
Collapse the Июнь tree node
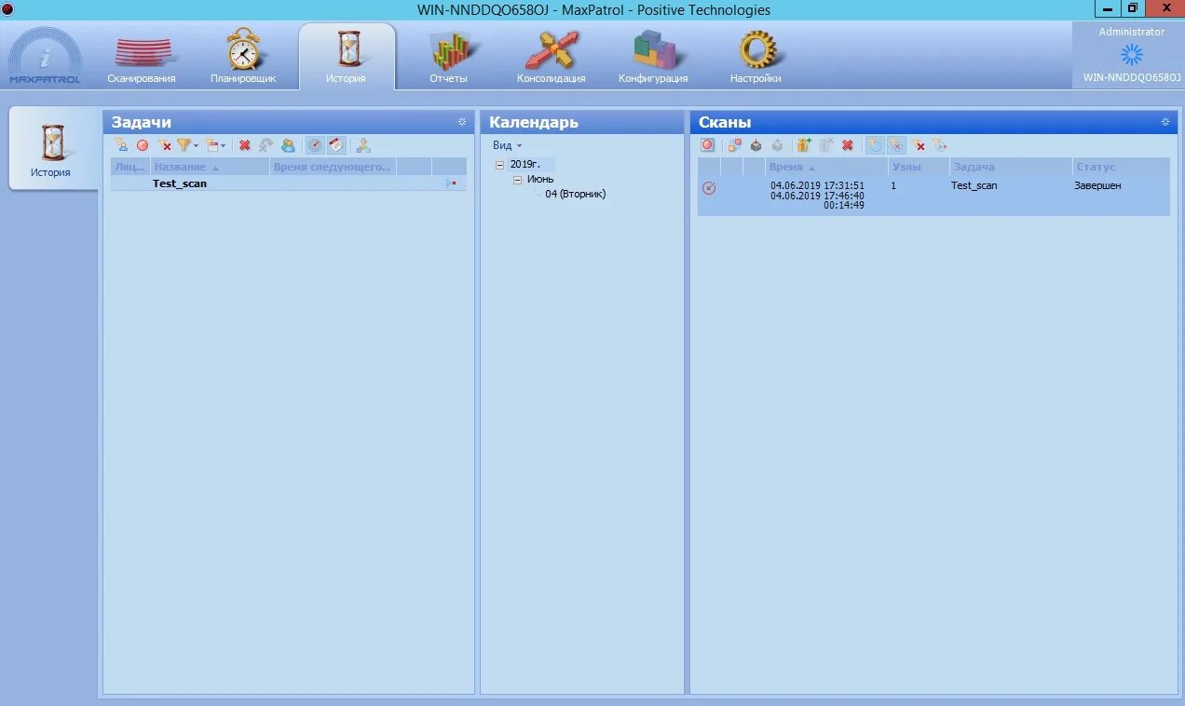pos(517,179)
